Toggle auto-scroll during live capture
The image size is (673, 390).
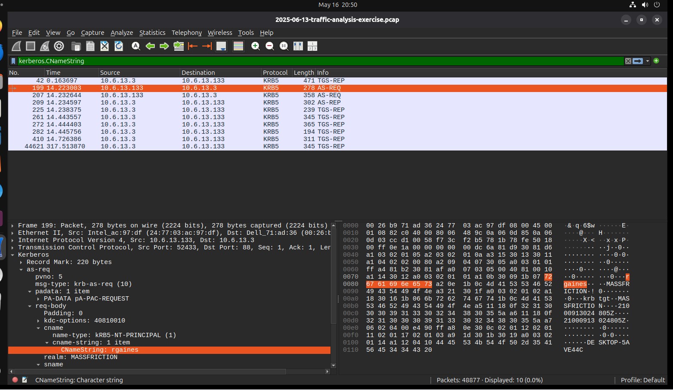pyautogui.click(x=221, y=46)
